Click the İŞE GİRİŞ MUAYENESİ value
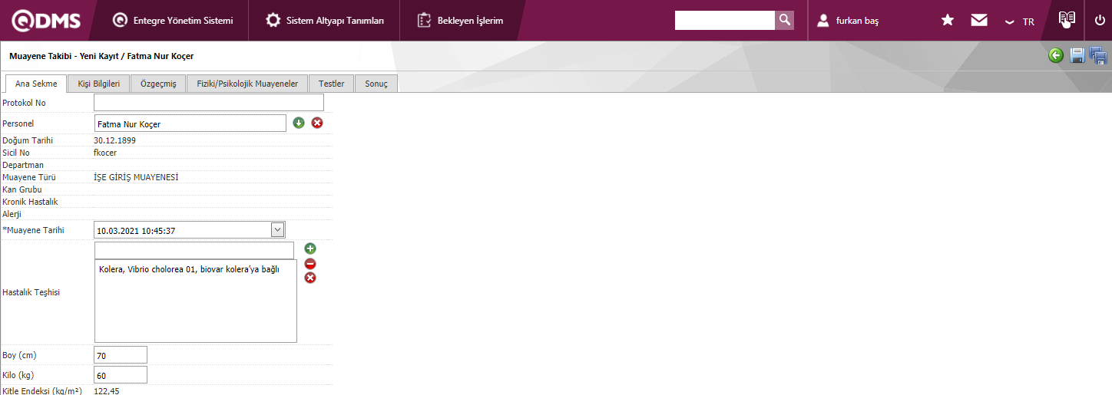This screenshot has width=1112, height=395. (136, 177)
